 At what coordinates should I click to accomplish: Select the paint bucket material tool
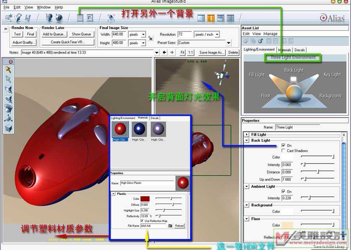click(x=9, y=109)
